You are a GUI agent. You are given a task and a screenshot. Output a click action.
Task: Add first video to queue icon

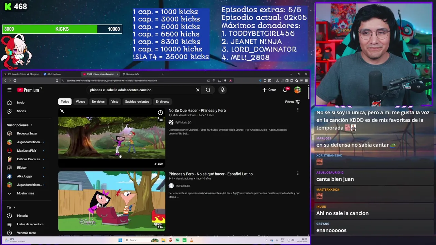[x=160, y=119]
